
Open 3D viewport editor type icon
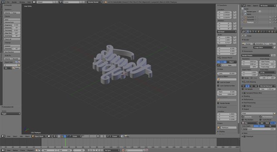pos(3,136)
